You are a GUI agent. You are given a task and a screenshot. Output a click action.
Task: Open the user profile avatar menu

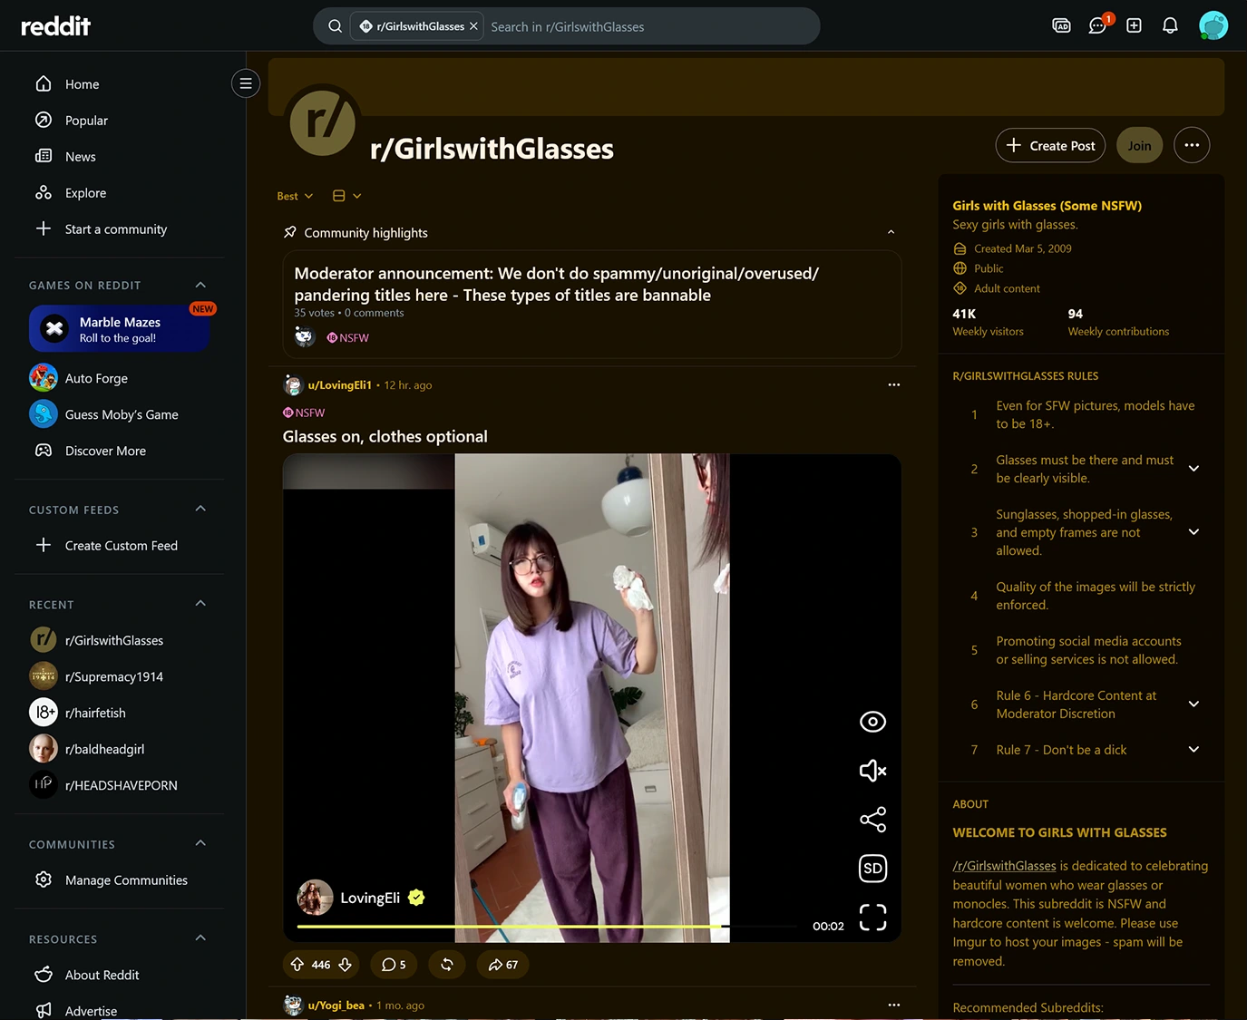coord(1213,25)
